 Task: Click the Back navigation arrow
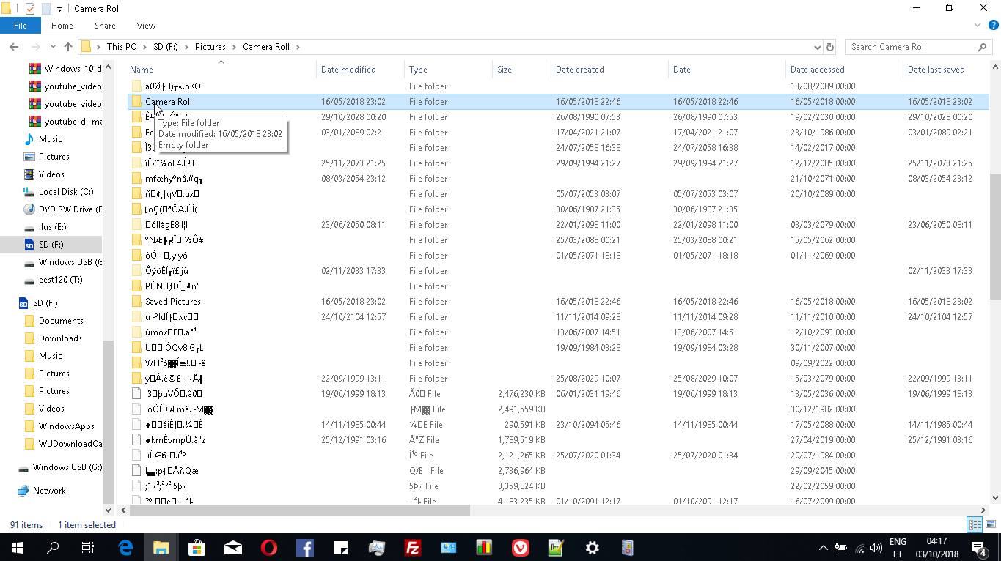click(14, 47)
